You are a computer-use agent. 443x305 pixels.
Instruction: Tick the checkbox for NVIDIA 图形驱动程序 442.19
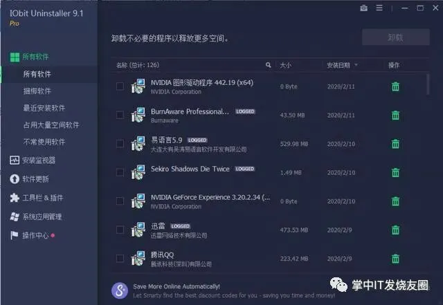point(120,86)
